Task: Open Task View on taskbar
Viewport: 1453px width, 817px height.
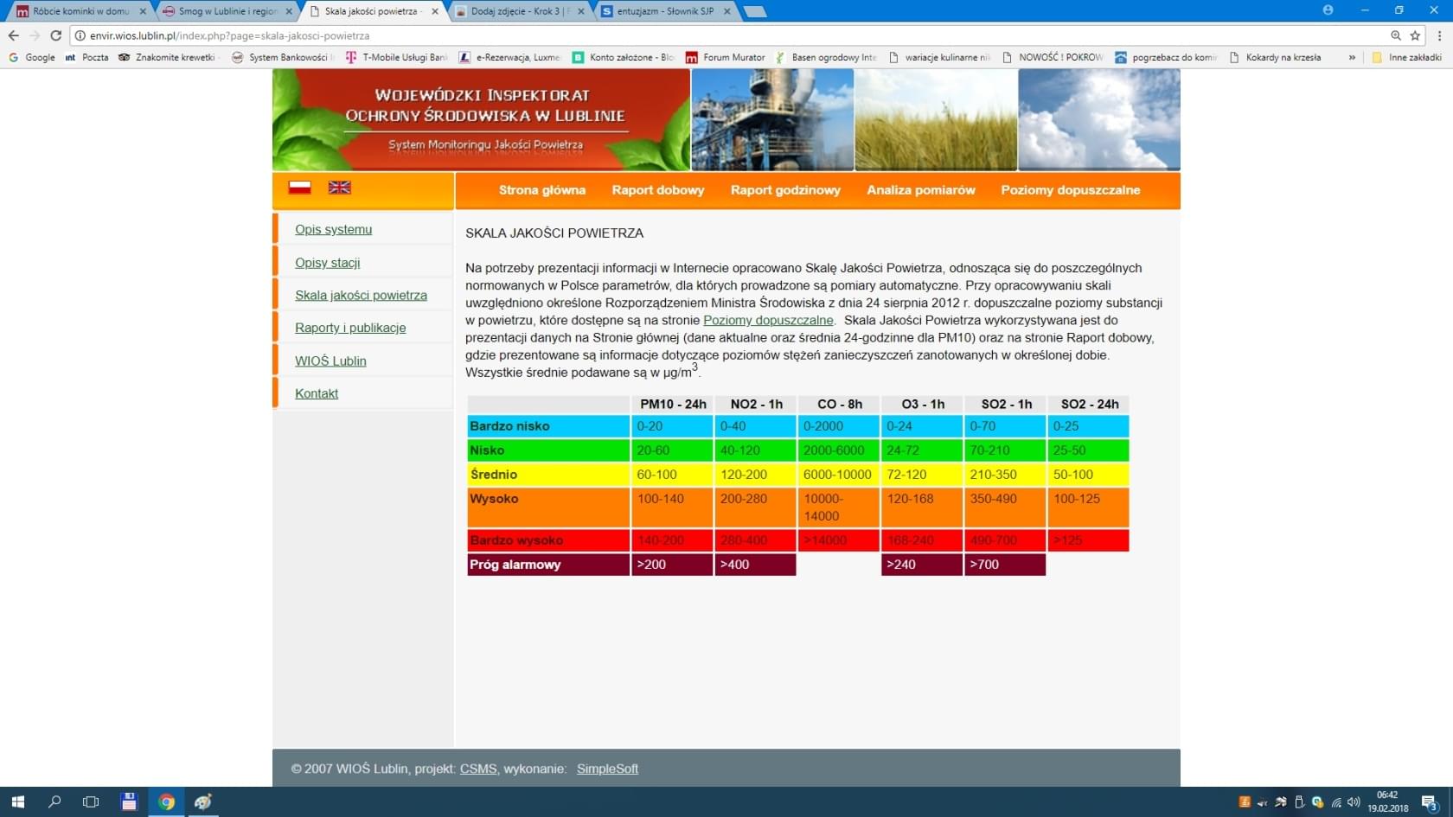Action: pyautogui.click(x=91, y=801)
